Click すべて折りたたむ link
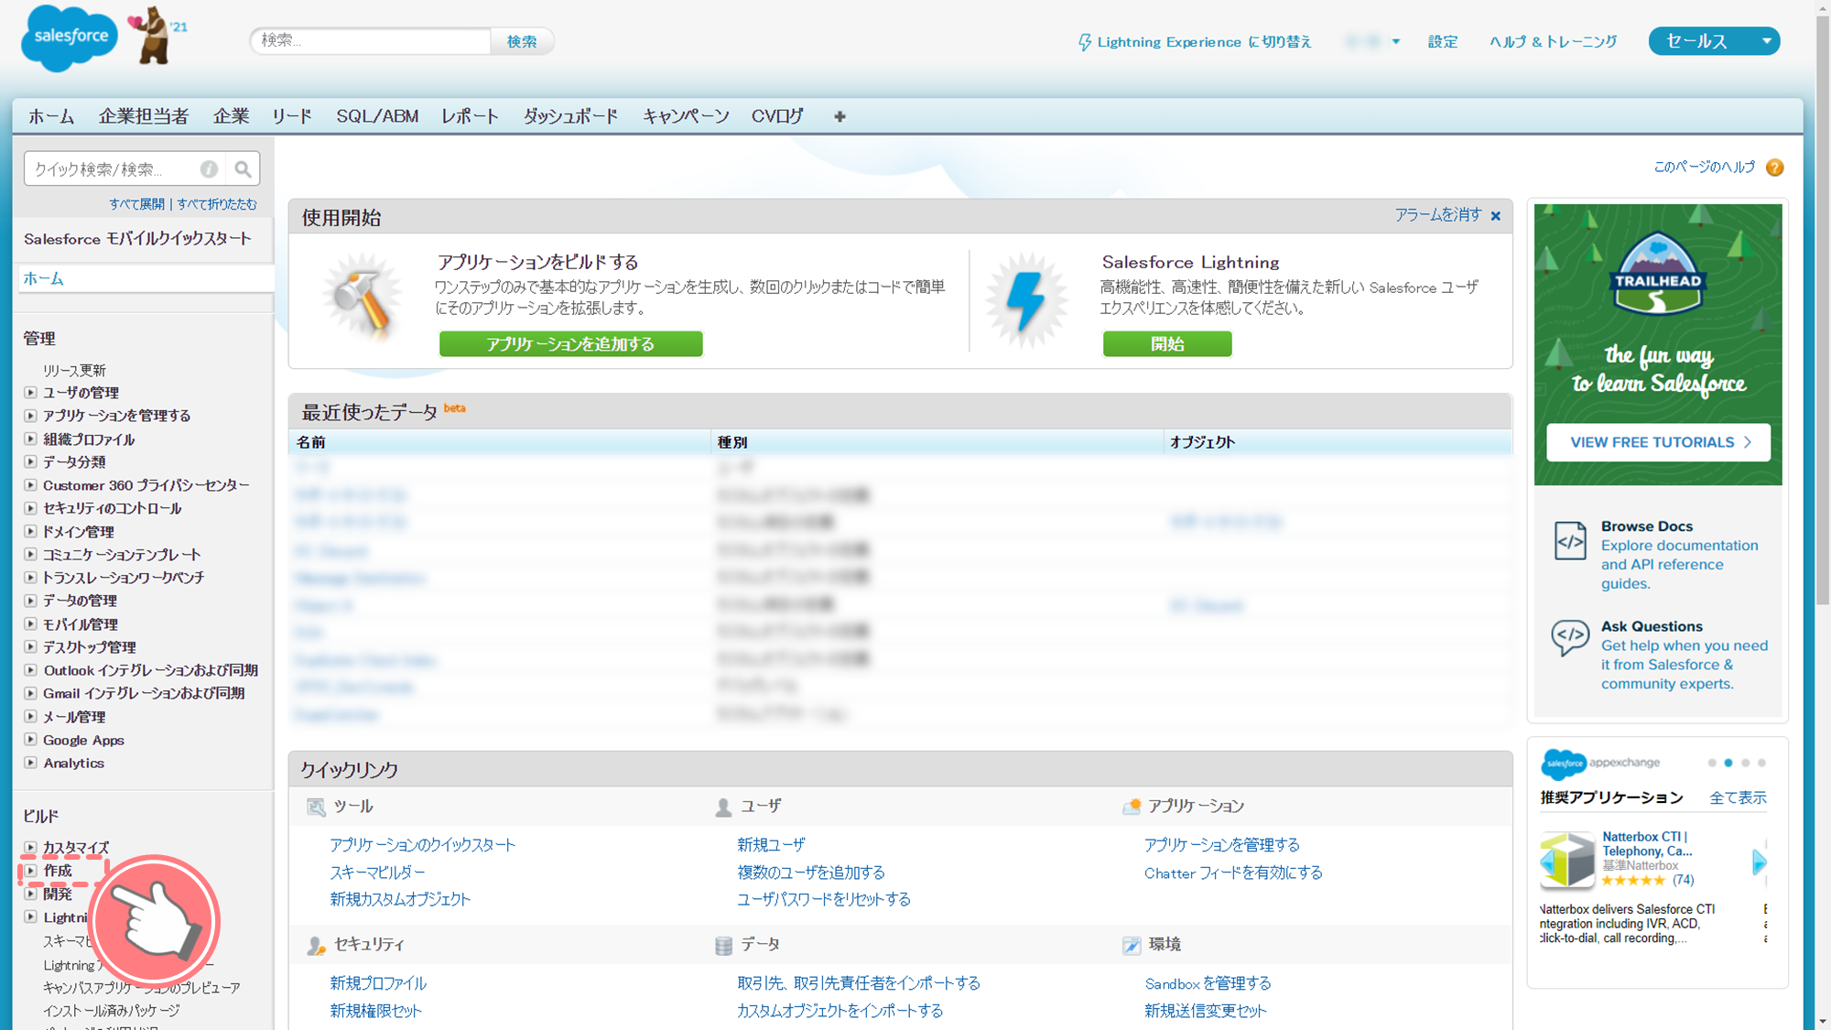The height and width of the screenshot is (1030, 1831). coord(217,204)
